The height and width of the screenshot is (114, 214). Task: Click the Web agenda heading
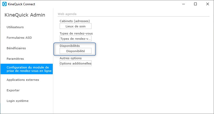67,14
